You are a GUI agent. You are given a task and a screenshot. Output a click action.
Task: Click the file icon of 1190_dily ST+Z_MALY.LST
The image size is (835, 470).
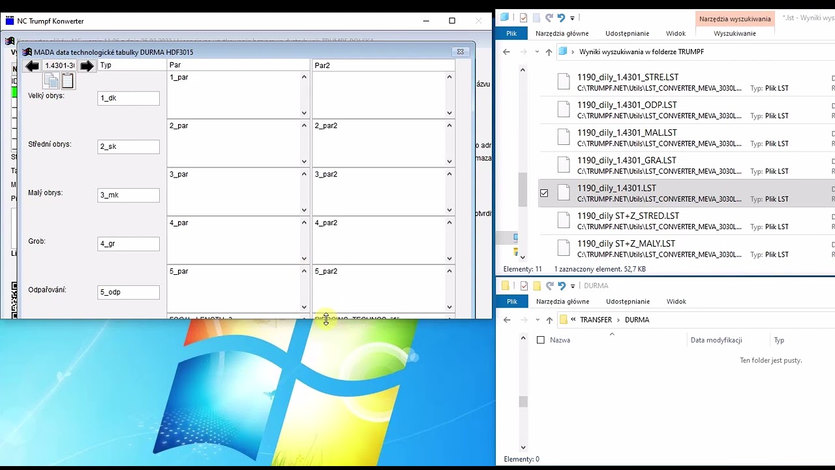pyautogui.click(x=564, y=248)
